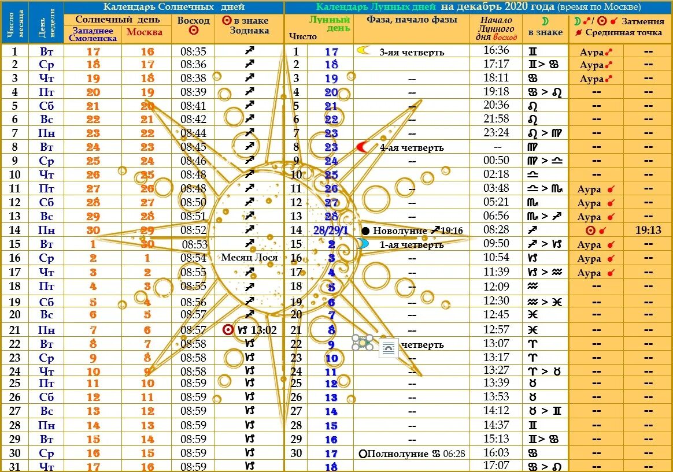Click the "Лунный день" header

click(x=330, y=24)
